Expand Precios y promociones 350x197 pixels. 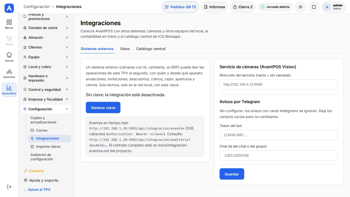[x=46, y=17]
